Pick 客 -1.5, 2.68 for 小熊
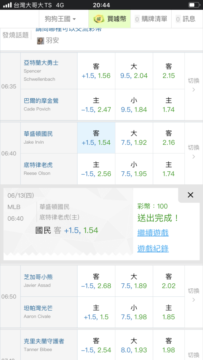203x360 pixels. point(96,281)
